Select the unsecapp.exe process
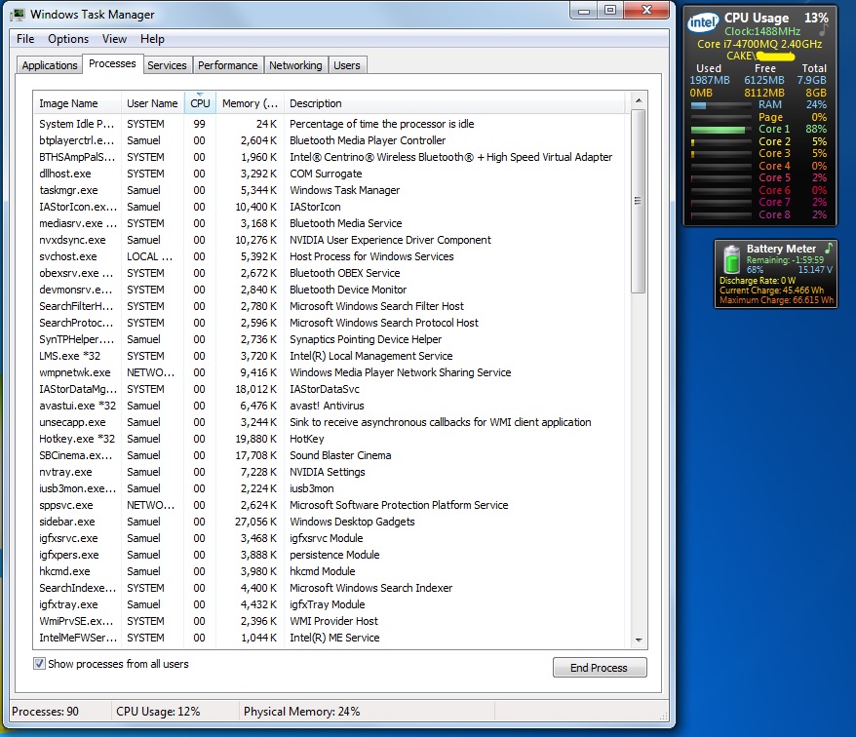 (330, 422)
